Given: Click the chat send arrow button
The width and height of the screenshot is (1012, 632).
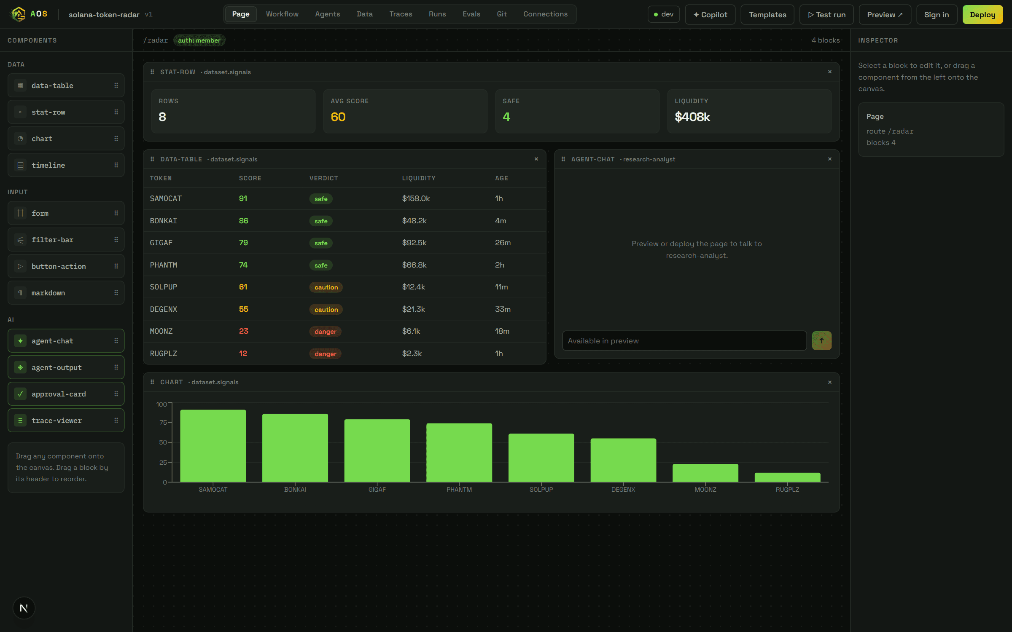Looking at the screenshot, I should click(x=822, y=341).
